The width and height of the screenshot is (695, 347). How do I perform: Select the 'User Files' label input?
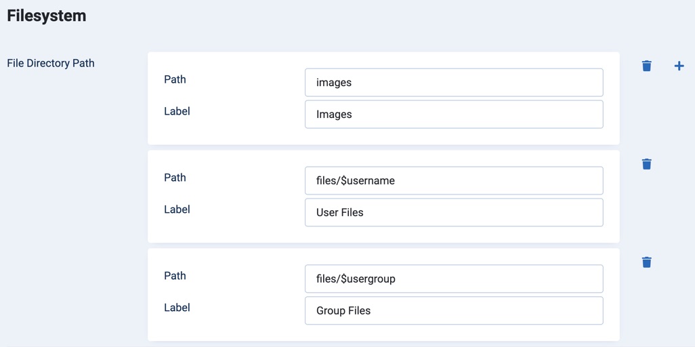pos(453,213)
